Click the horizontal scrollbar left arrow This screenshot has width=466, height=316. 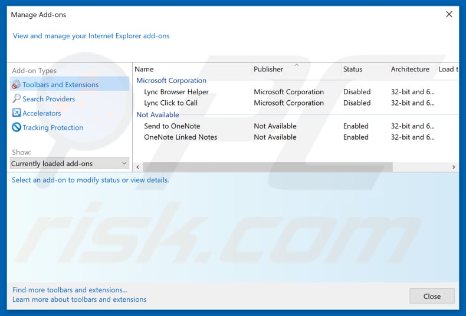(138, 167)
